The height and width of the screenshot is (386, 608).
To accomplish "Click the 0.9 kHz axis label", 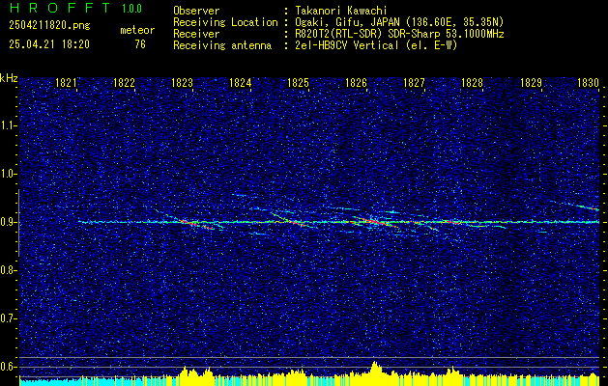I will (x=7, y=222).
